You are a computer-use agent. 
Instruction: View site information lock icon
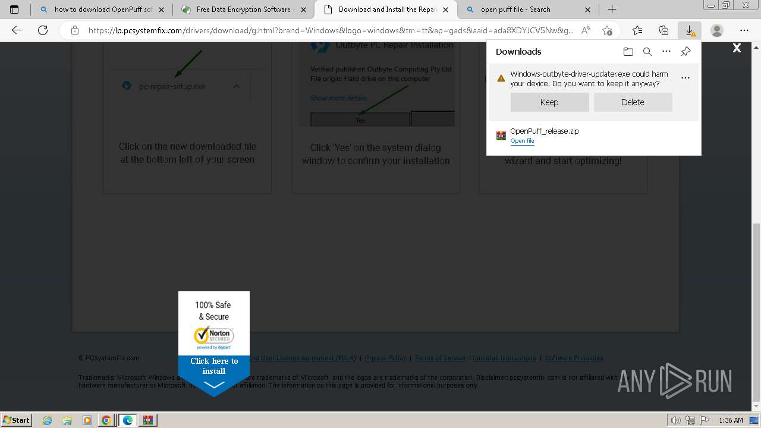(75, 30)
